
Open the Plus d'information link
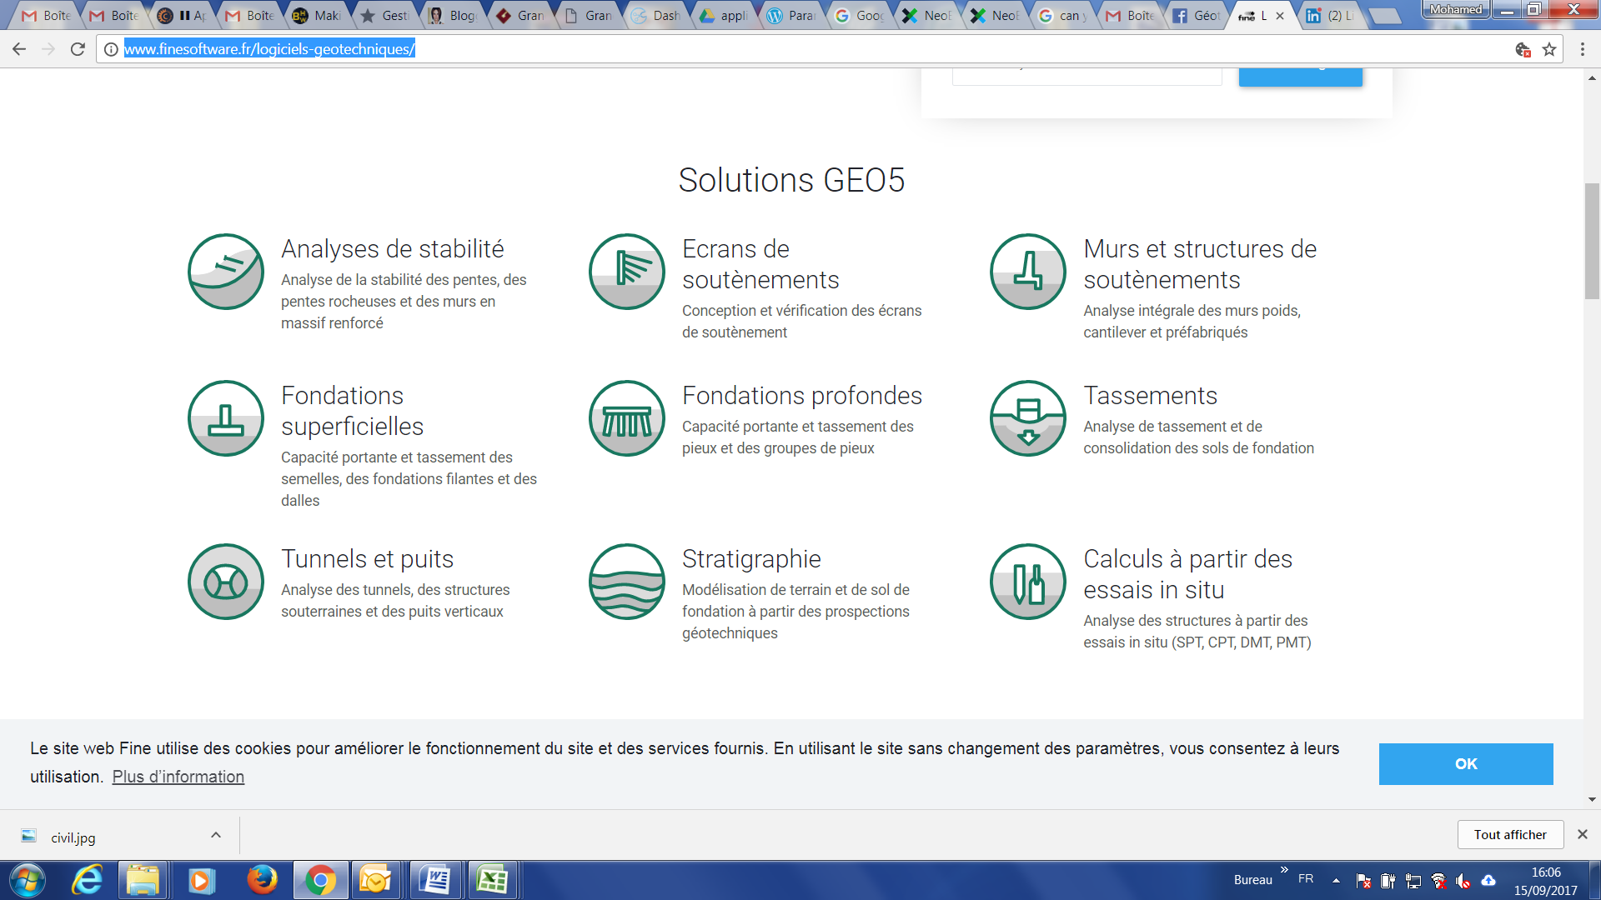178,777
